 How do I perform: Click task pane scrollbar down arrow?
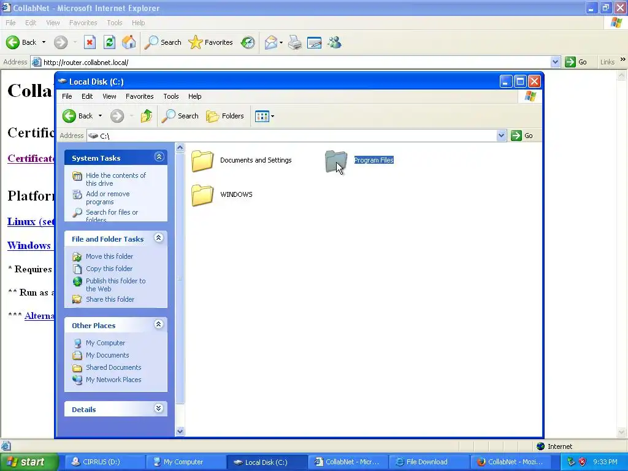point(180,431)
